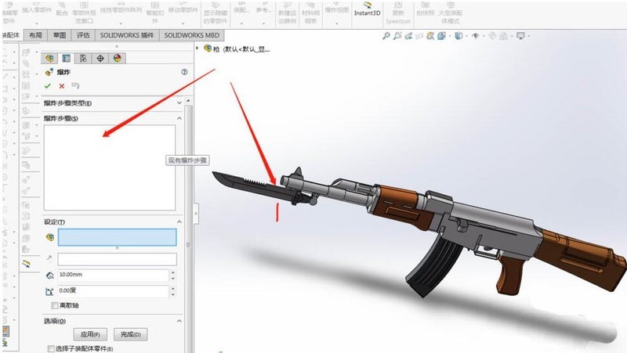Click the 完成(D) button

(130, 334)
